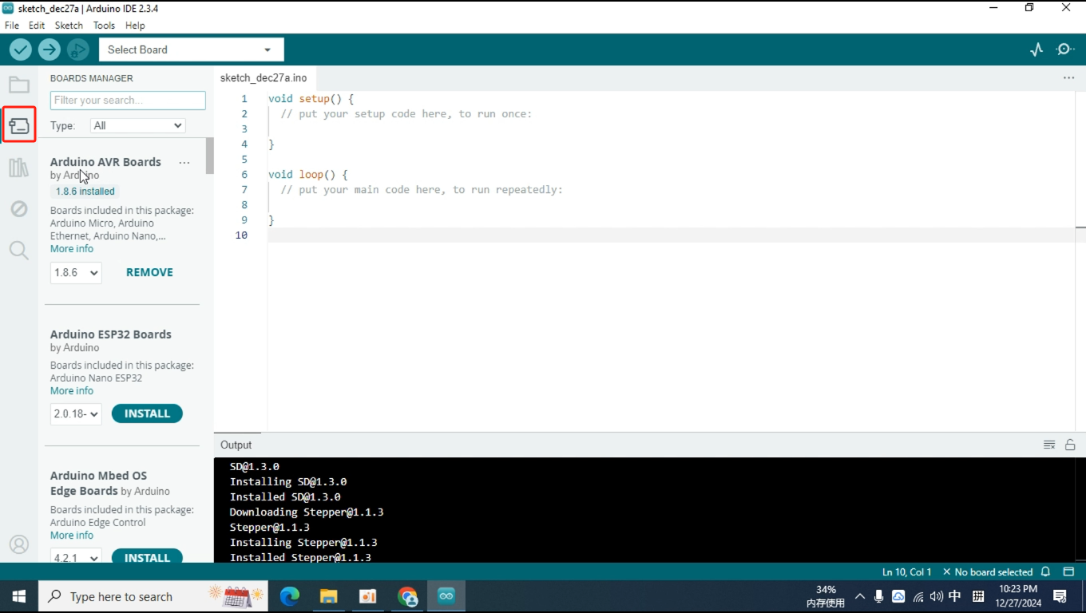
Task: Open Microsoft Edge from taskbar
Action: (x=289, y=596)
